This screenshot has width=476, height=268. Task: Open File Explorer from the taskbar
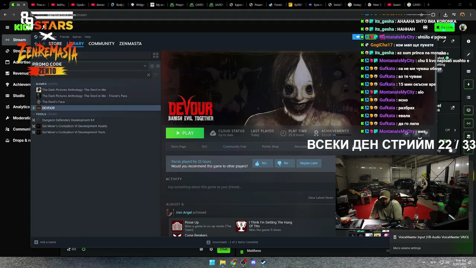click(x=223, y=262)
